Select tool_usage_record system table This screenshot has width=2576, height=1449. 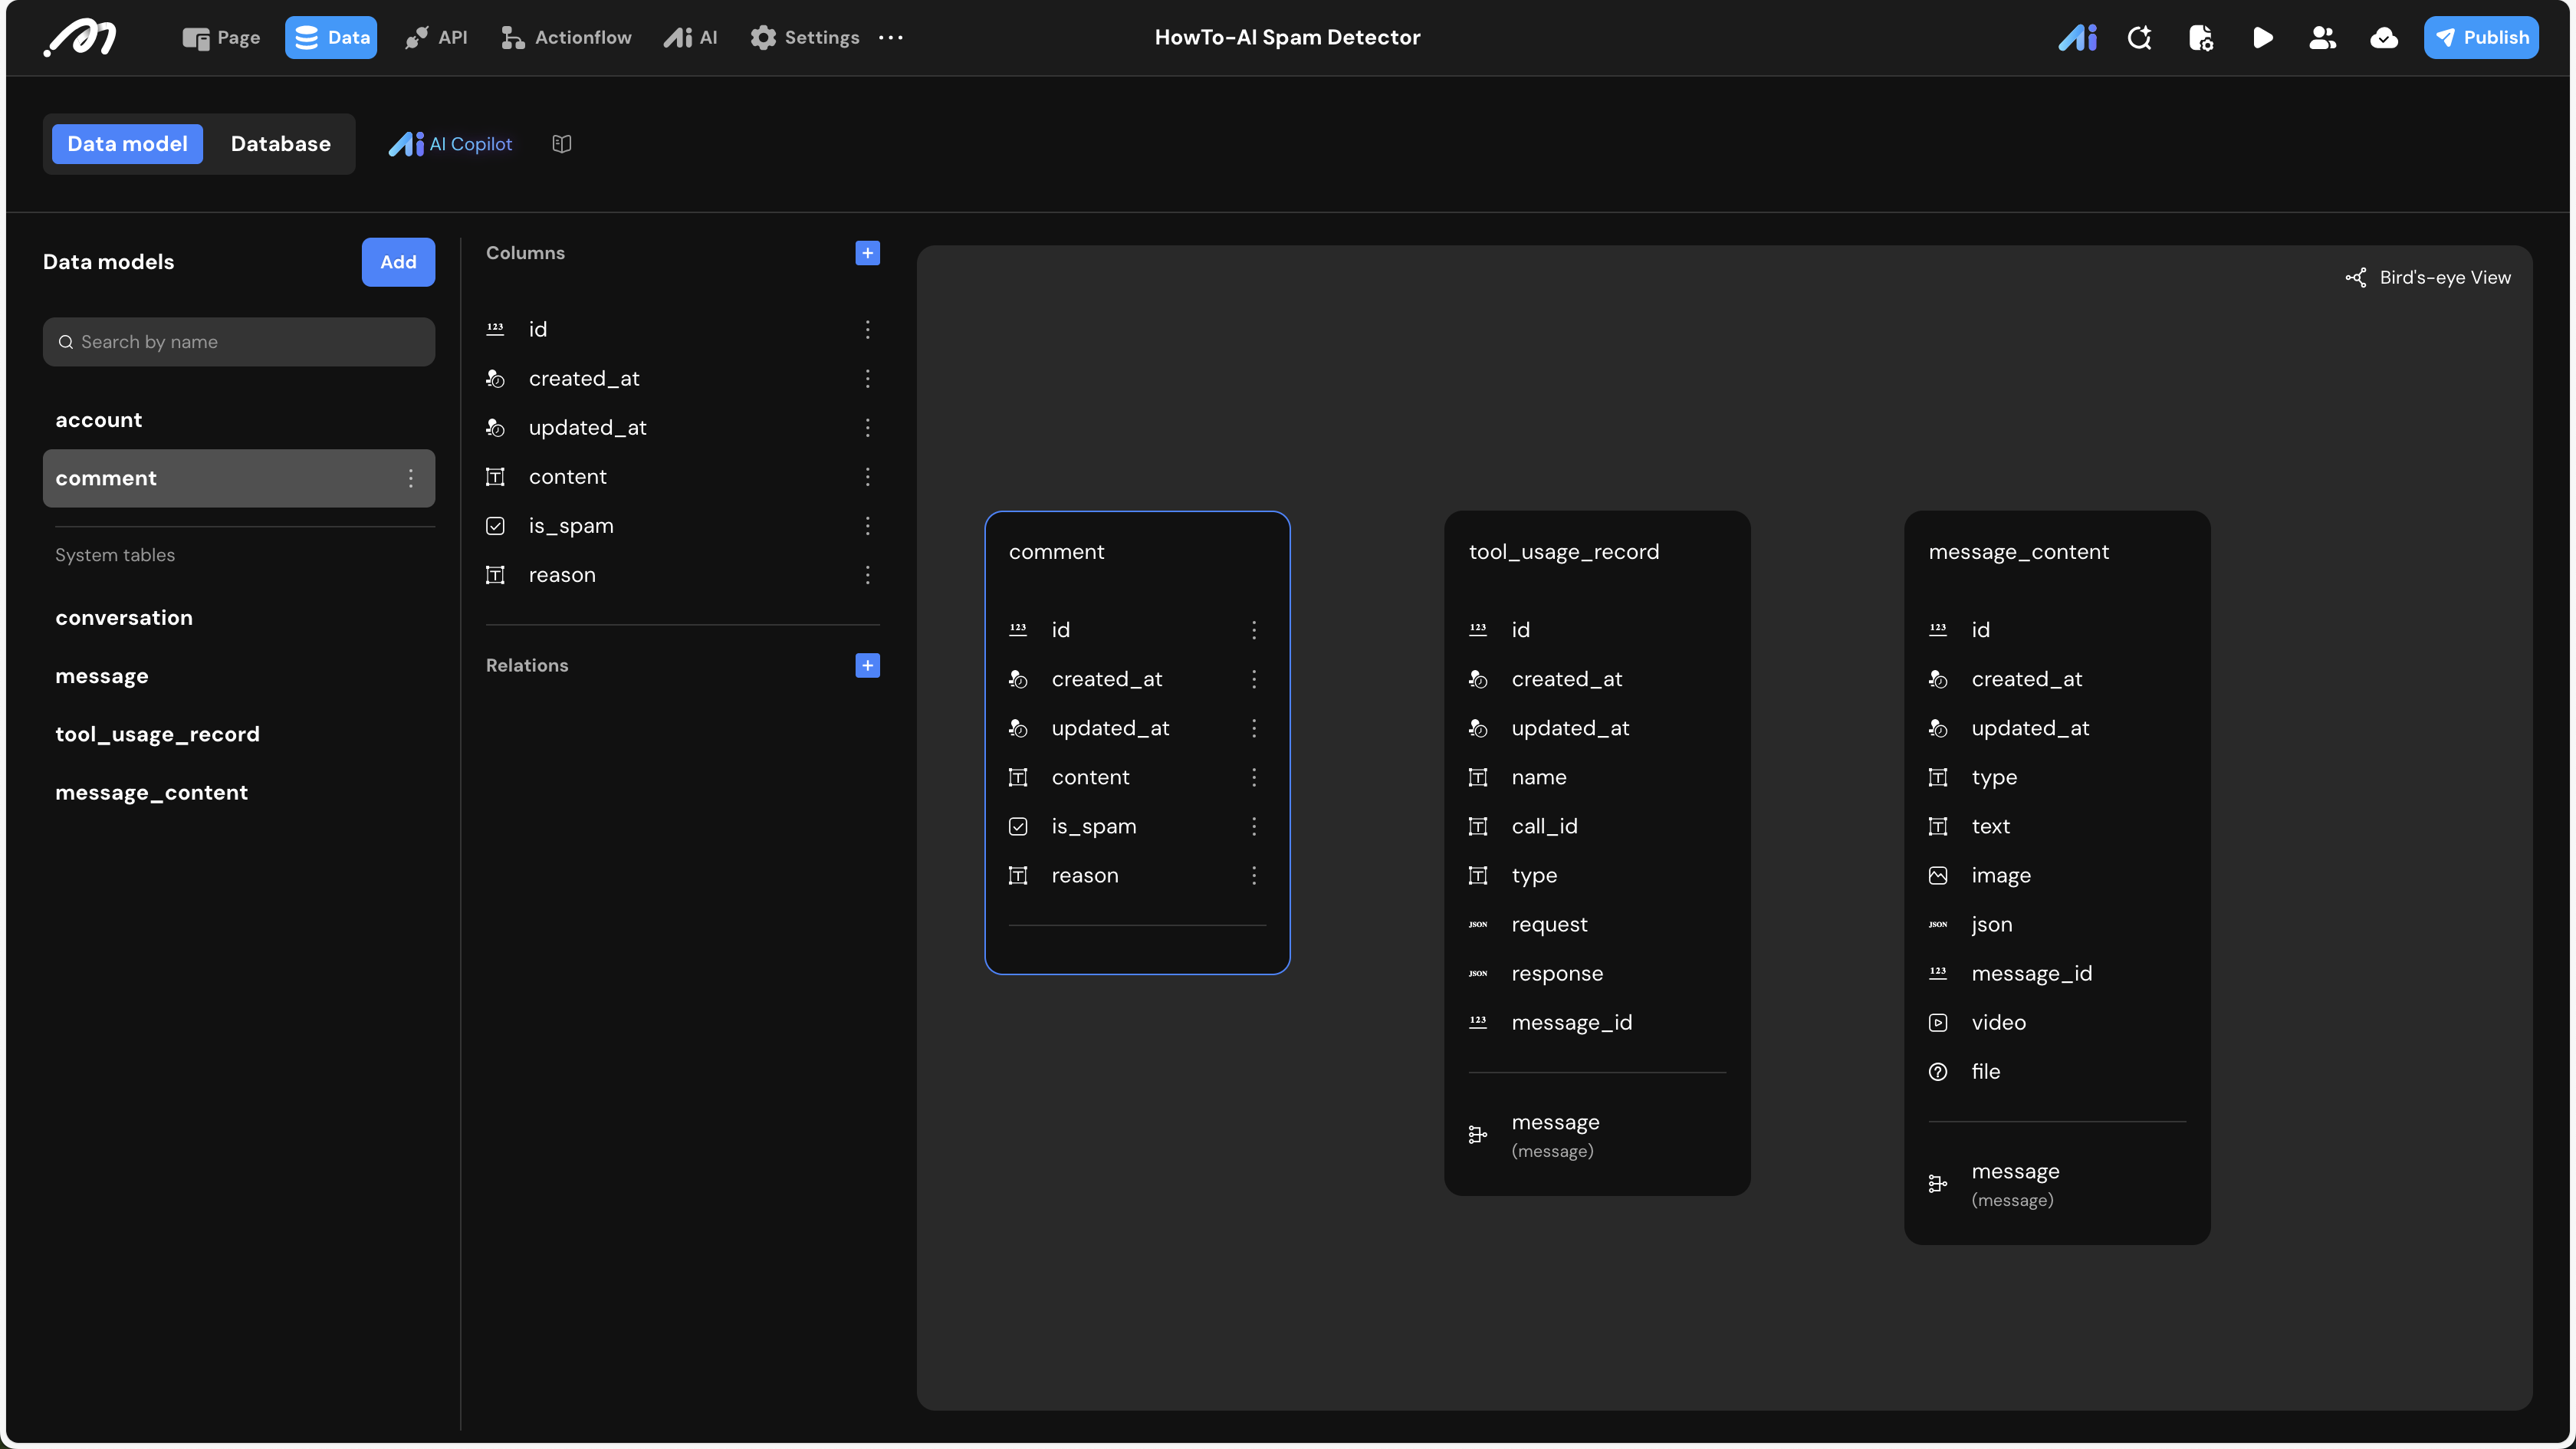tap(157, 734)
